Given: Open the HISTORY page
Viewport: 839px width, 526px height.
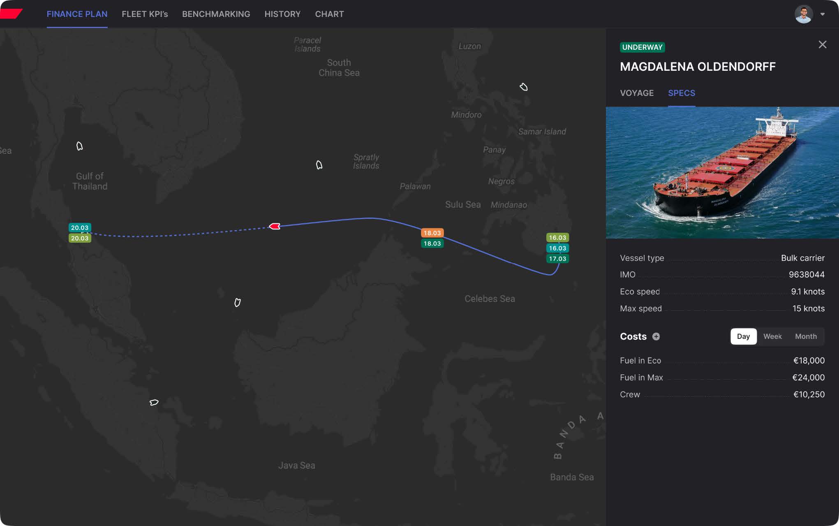Looking at the screenshot, I should click(282, 14).
